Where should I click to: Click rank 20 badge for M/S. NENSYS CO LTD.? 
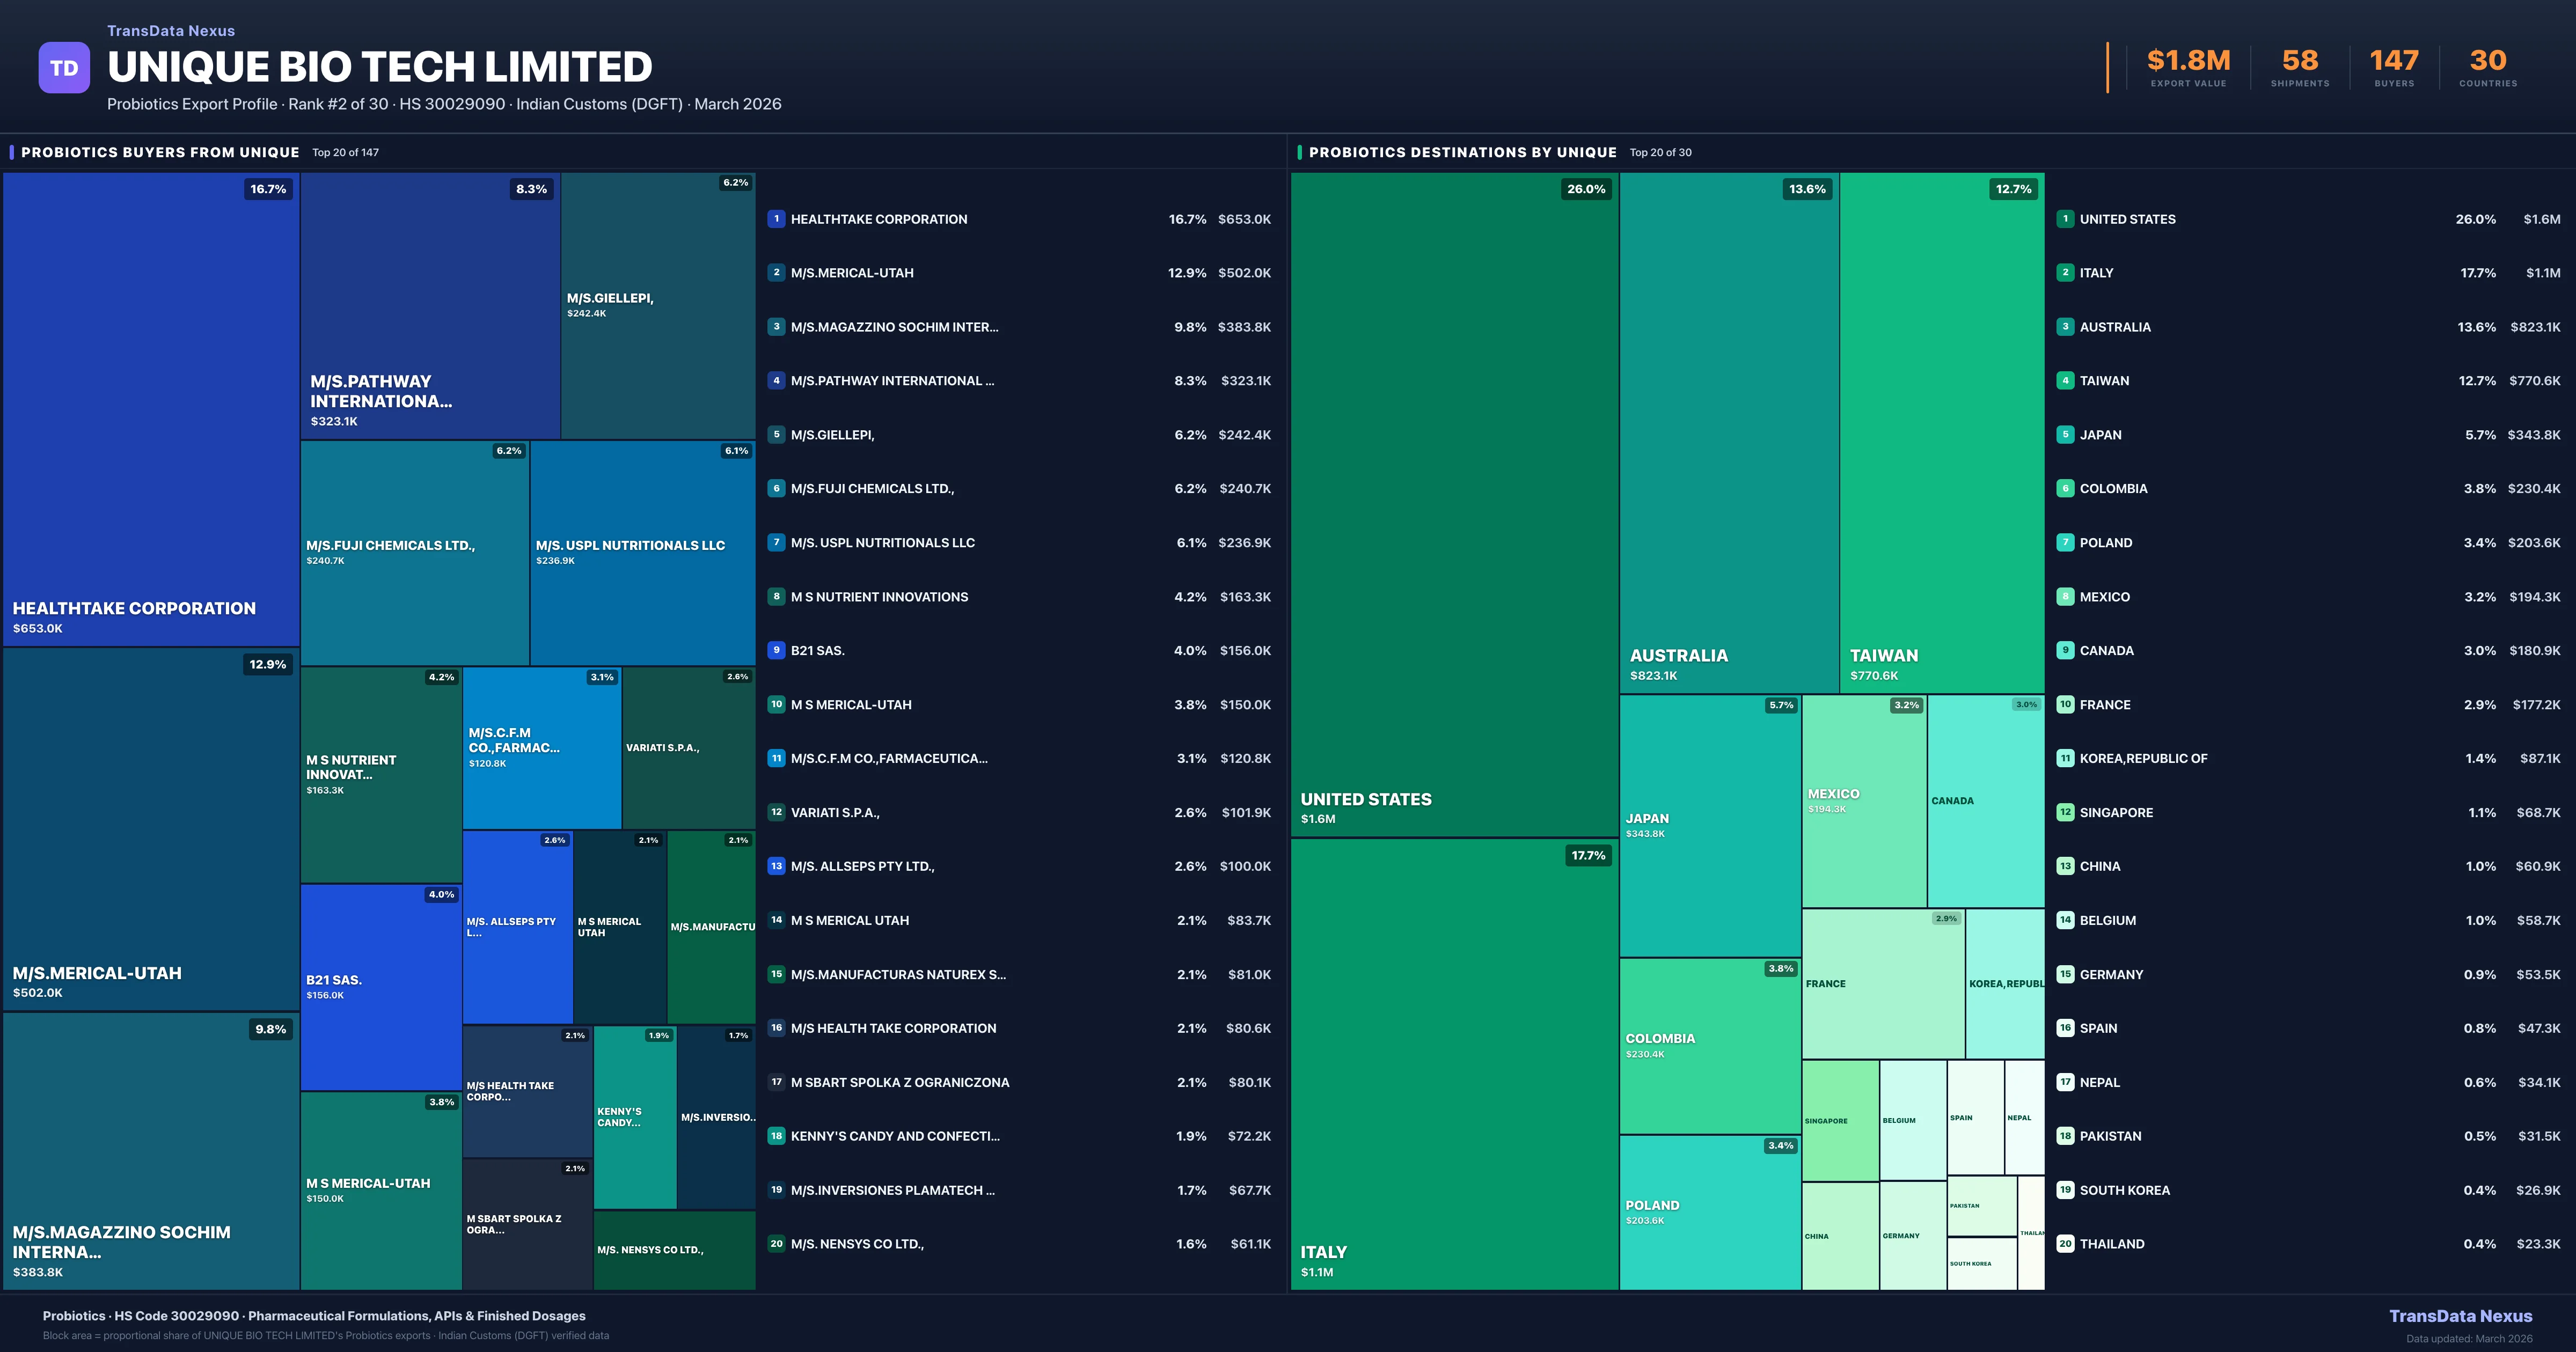[776, 1244]
